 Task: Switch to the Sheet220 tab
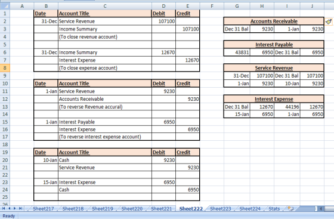132,209
